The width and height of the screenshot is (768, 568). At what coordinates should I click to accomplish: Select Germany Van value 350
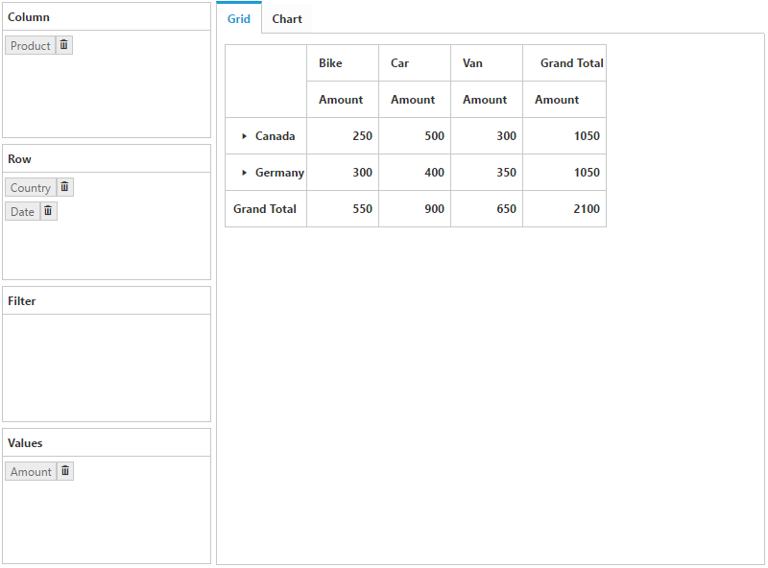[x=487, y=173]
